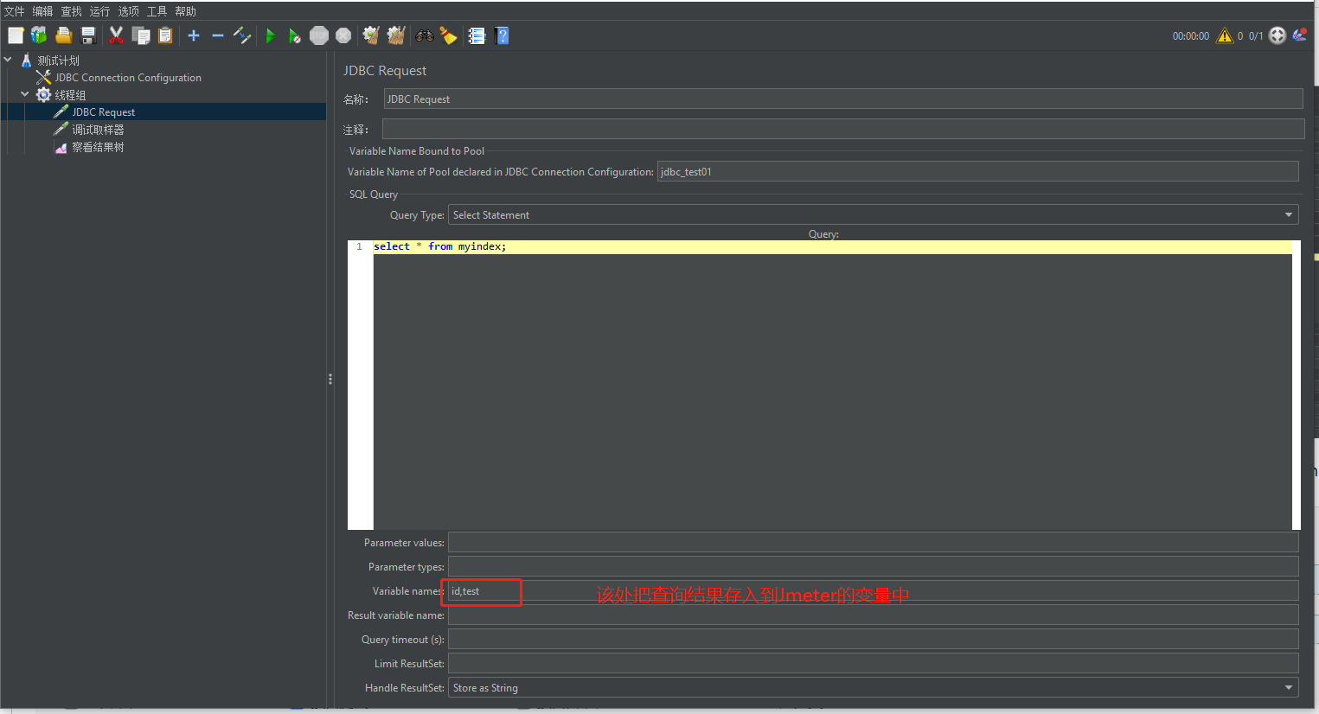Open the Function Helper list icon
Viewport: 1319px width, 714px height.
(477, 35)
